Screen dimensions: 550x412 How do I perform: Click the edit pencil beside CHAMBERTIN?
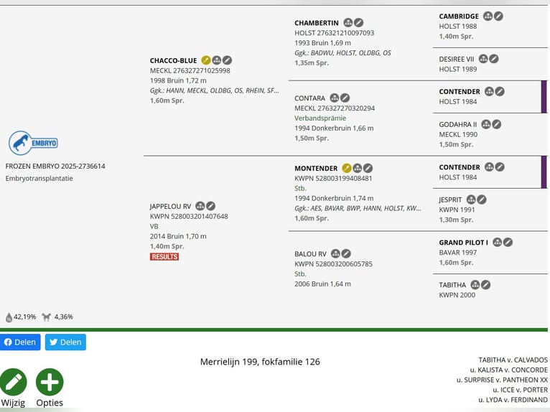(x=359, y=23)
